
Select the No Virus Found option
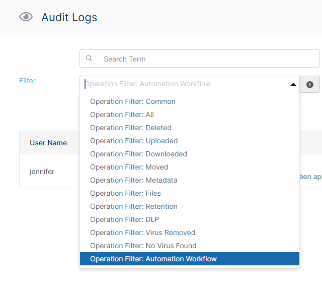(143, 246)
